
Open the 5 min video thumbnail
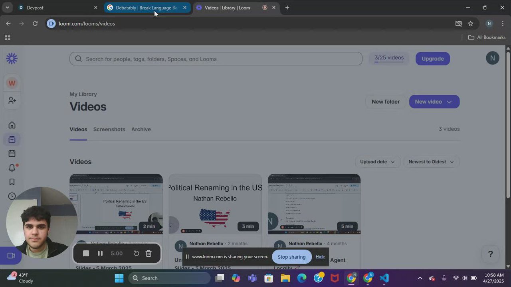[314, 204]
